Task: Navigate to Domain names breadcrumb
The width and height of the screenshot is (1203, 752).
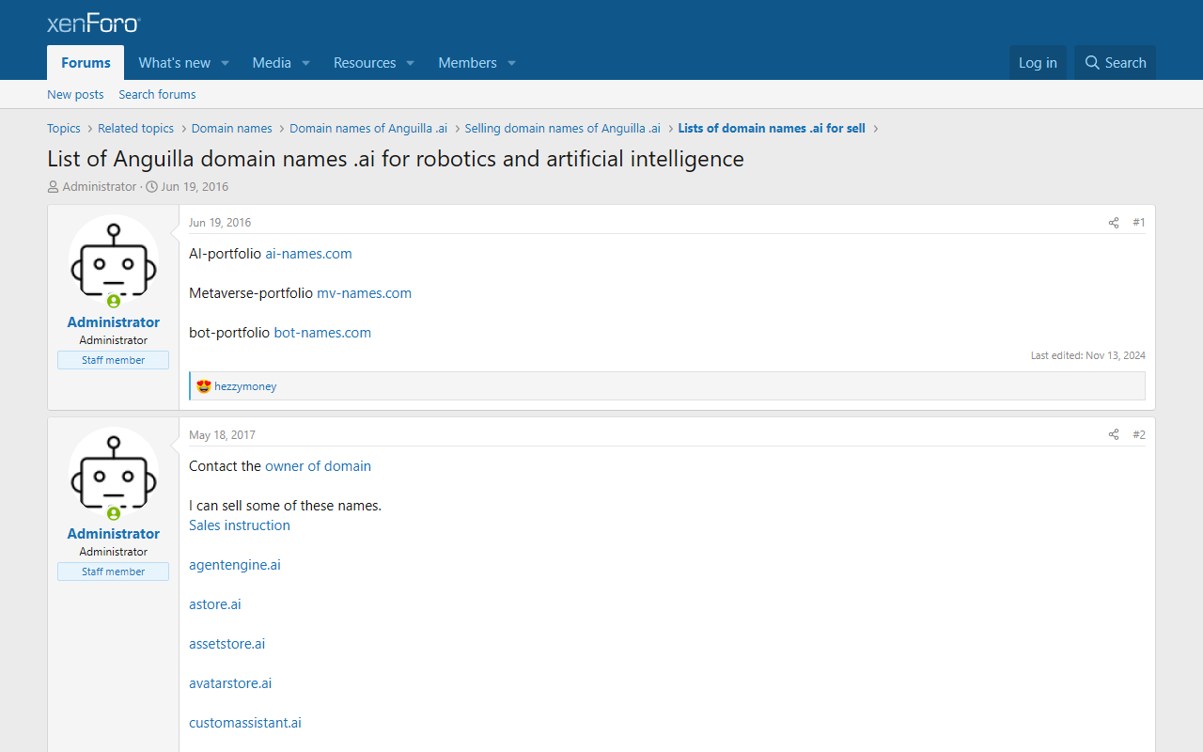Action: tap(231, 128)
